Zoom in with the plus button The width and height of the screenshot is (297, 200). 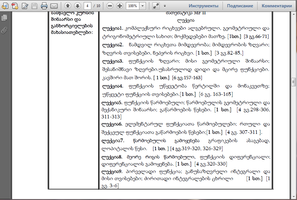(120, 6)
